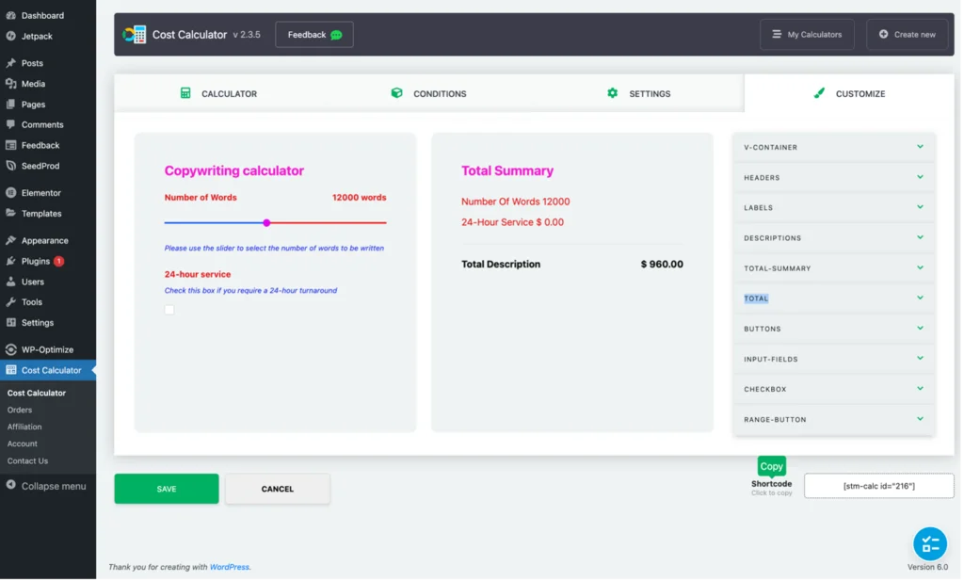Click the green calculator tab icon
The image size is (964, 581).
pyautogui.click(x=185, y=93)
